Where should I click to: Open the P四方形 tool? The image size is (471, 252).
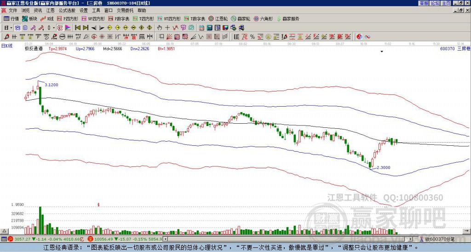pyautogui.click(x=68, y=18)
